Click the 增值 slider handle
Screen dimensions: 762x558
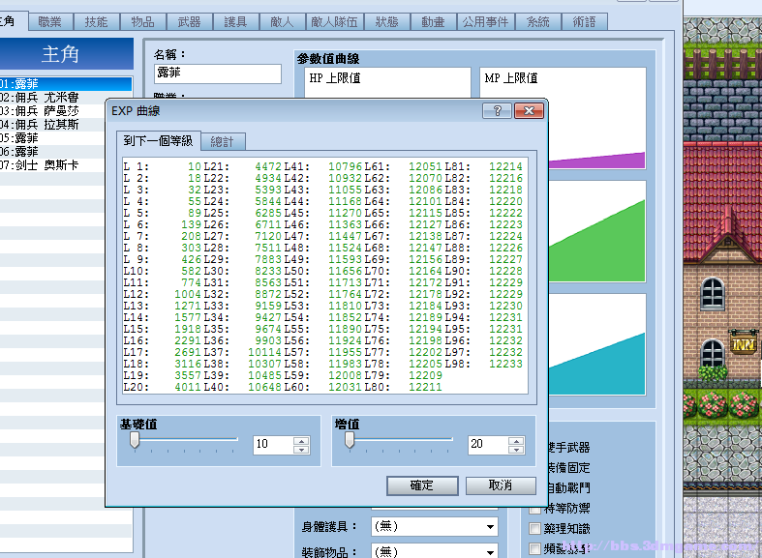350,441
